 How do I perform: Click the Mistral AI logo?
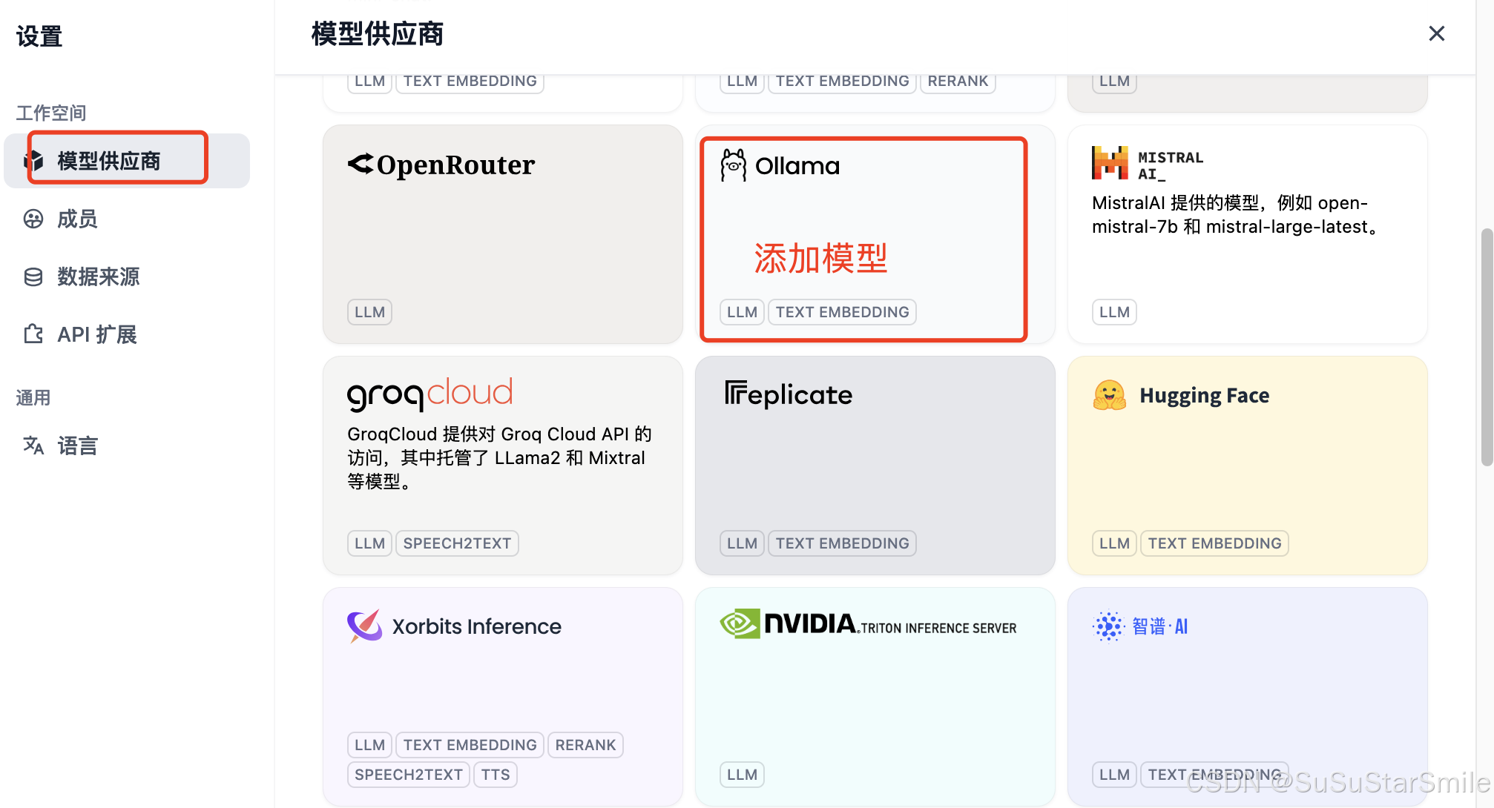point(1148,164)
